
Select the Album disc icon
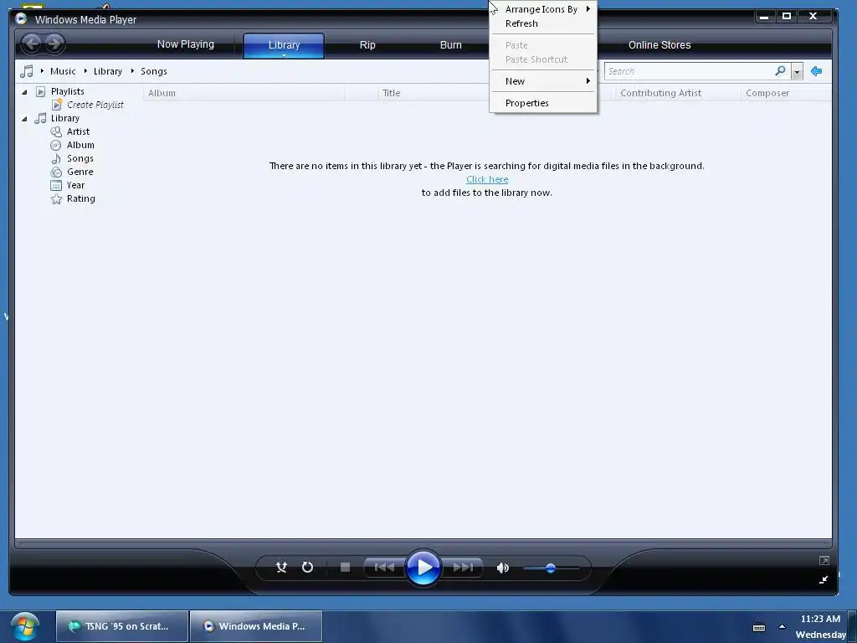coord(56,146)
